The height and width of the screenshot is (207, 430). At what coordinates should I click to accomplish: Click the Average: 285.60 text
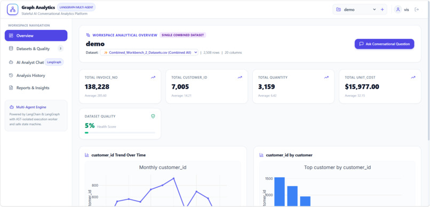tap(95, 95)
